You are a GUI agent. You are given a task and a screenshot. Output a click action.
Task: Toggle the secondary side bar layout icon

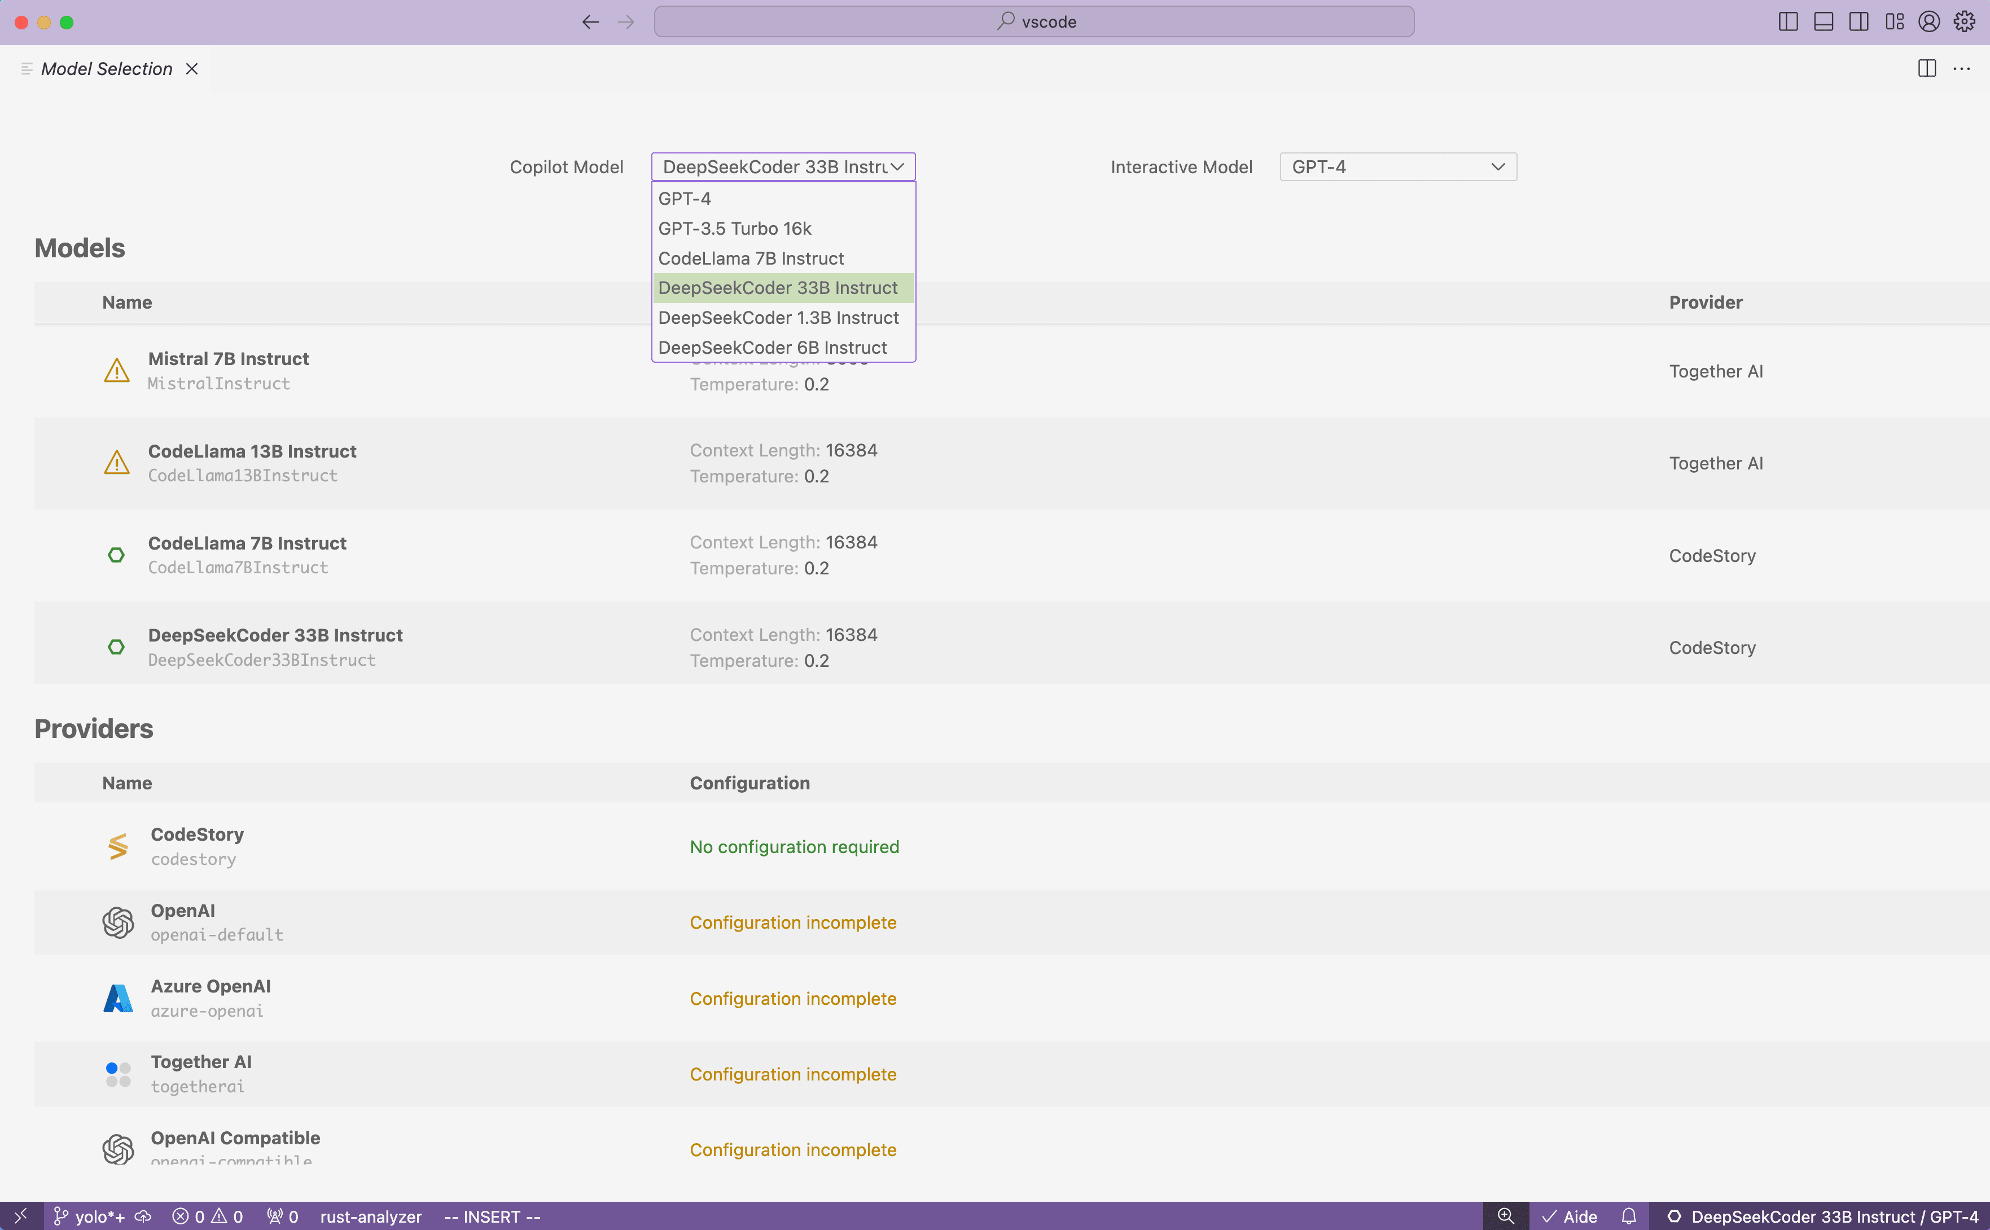(1859, 22)
